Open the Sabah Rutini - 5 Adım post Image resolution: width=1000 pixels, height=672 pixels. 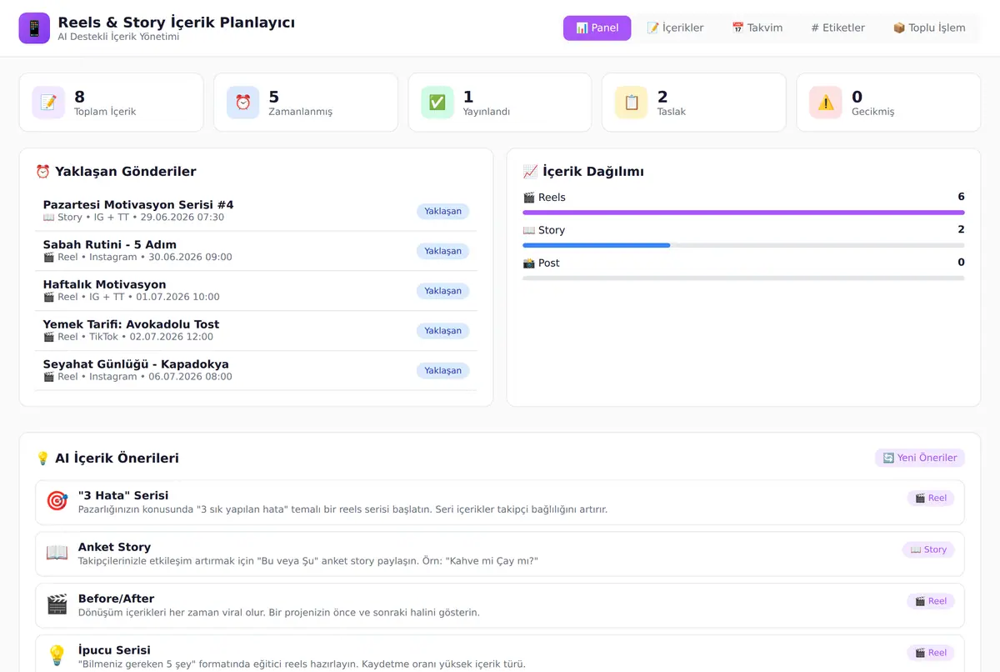256,251
